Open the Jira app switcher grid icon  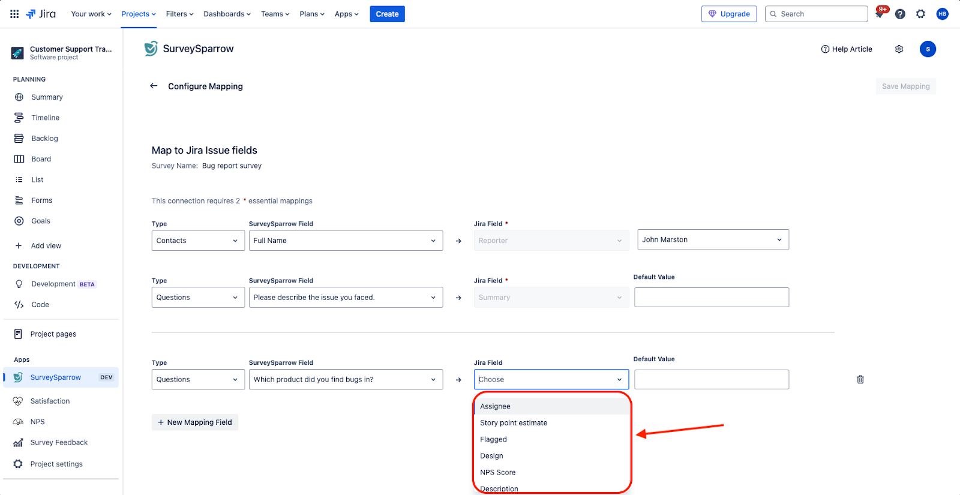pos(14,14)
